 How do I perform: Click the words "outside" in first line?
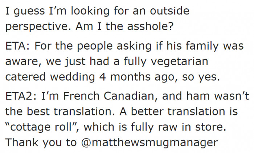point(169,11)
